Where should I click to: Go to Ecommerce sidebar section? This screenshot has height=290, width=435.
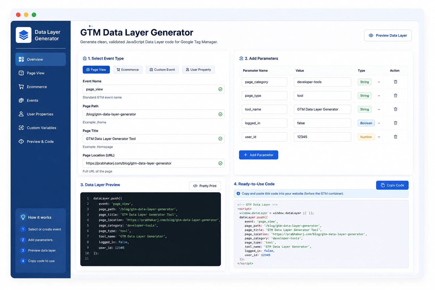coord(40,87)
